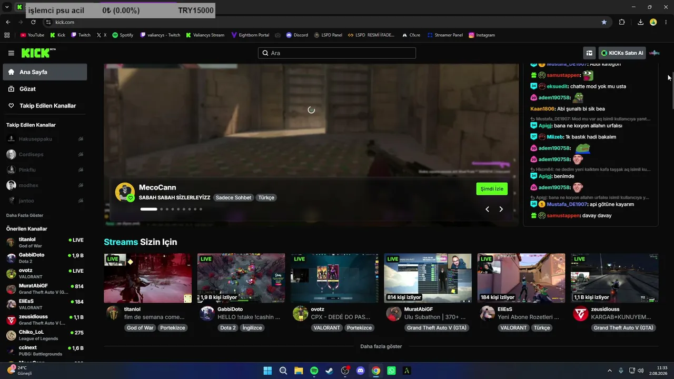Open titanlol in recommended channels
The image size is (674, 379).
pyautogui.click(x=45, y=242)
